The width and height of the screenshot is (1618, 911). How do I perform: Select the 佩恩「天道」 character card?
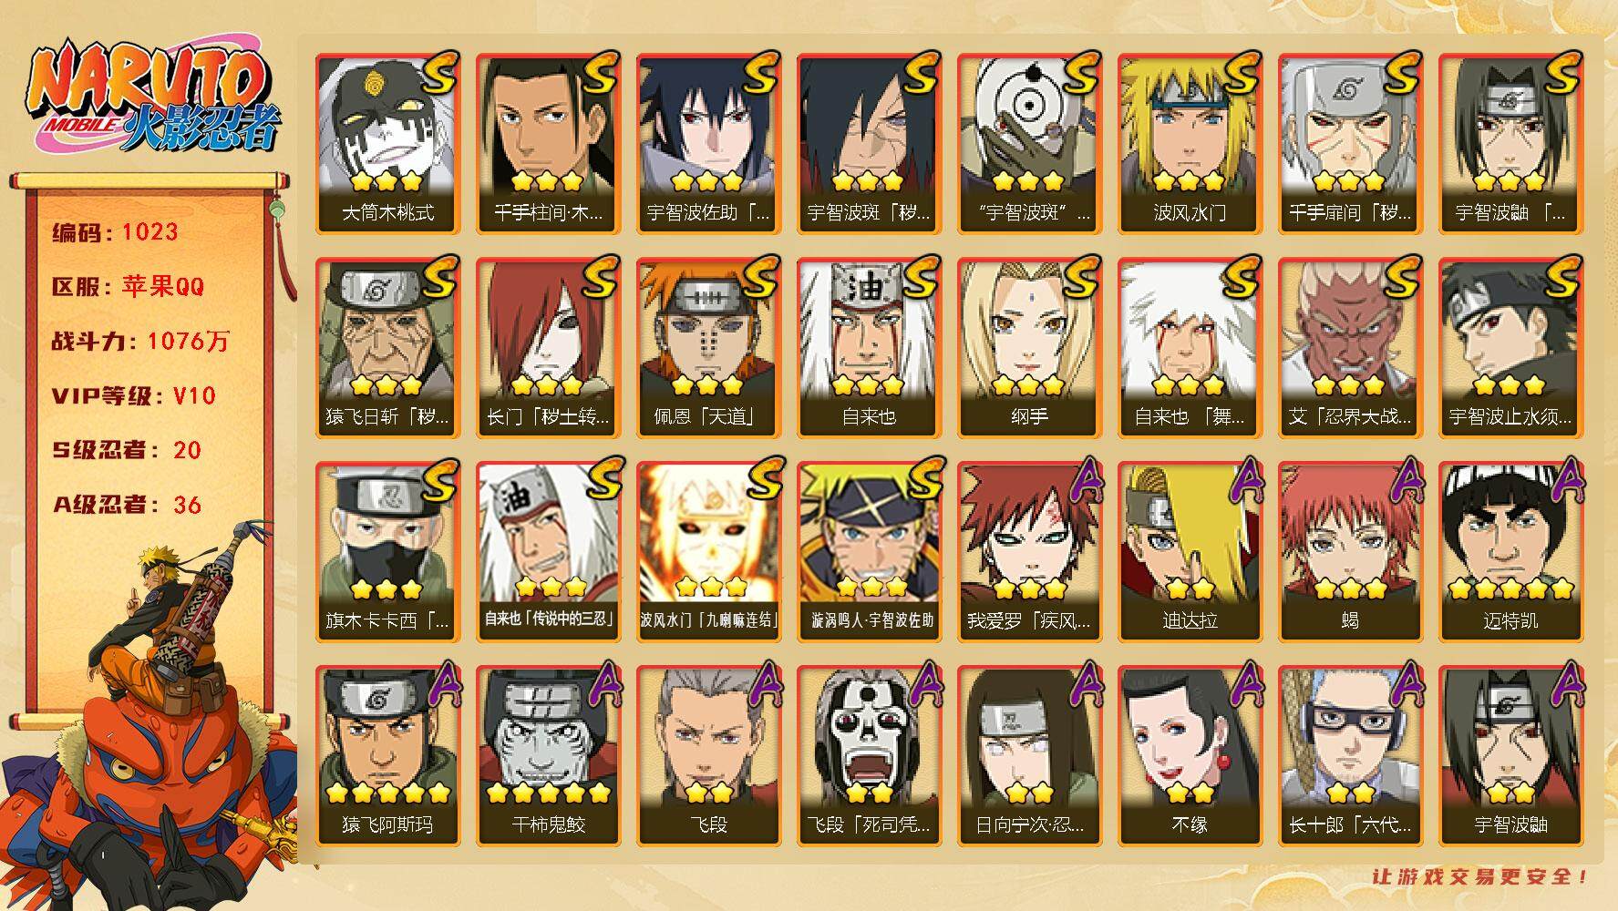(708, 348)
